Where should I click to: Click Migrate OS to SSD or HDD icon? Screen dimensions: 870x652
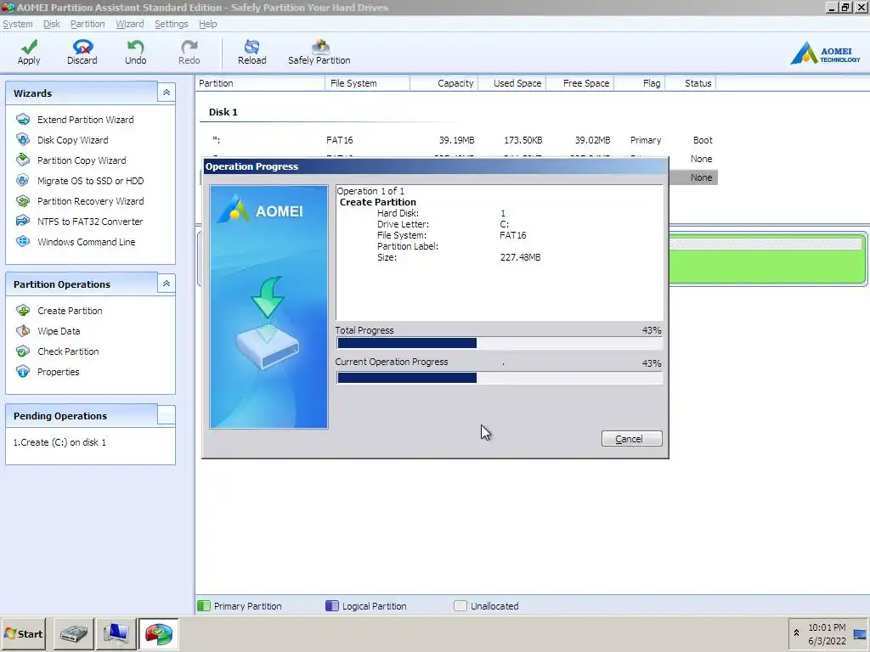tap(23, 181)
